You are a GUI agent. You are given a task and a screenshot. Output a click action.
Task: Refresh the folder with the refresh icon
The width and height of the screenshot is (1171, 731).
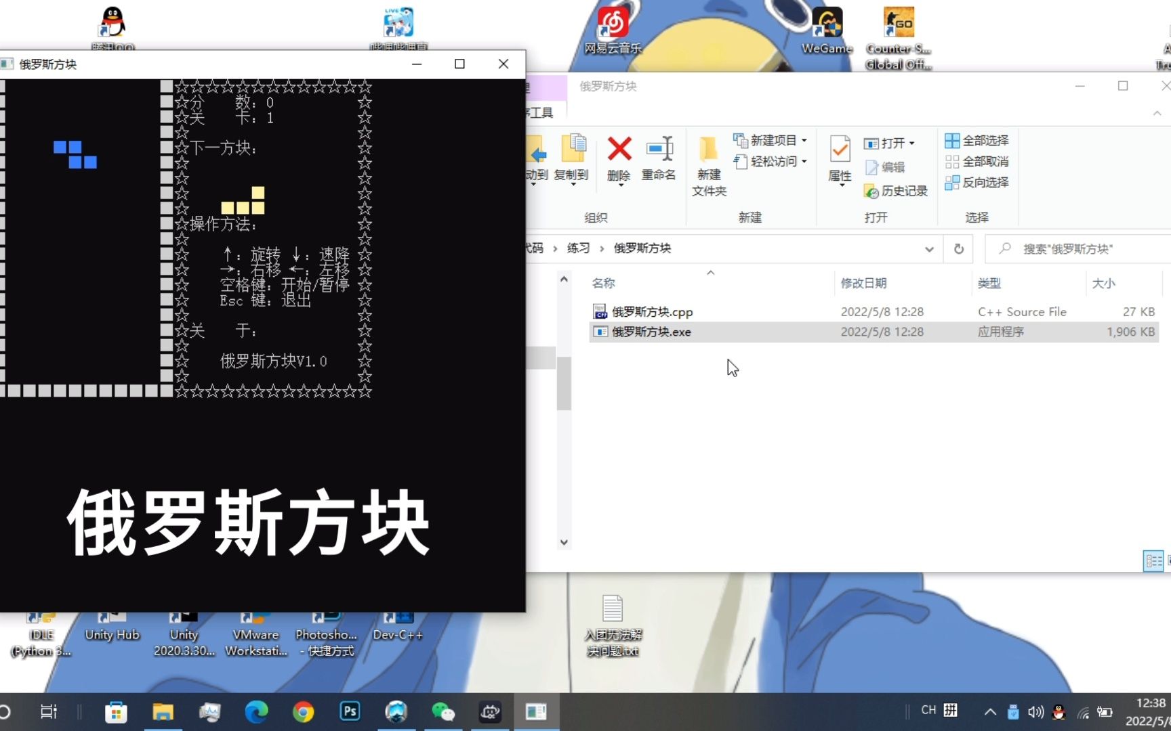(958, 248)
